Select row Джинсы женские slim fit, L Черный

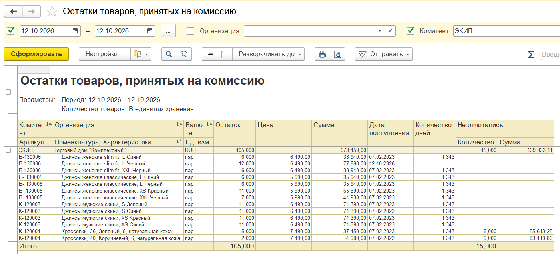point(118,163)
